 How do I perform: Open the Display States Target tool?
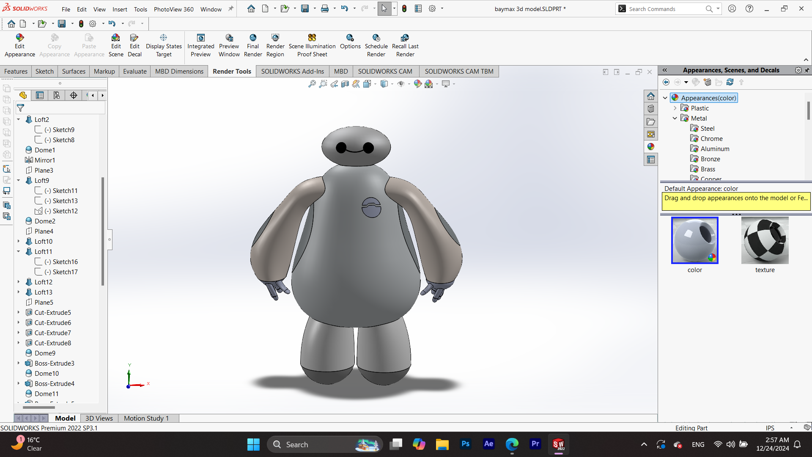164,44
